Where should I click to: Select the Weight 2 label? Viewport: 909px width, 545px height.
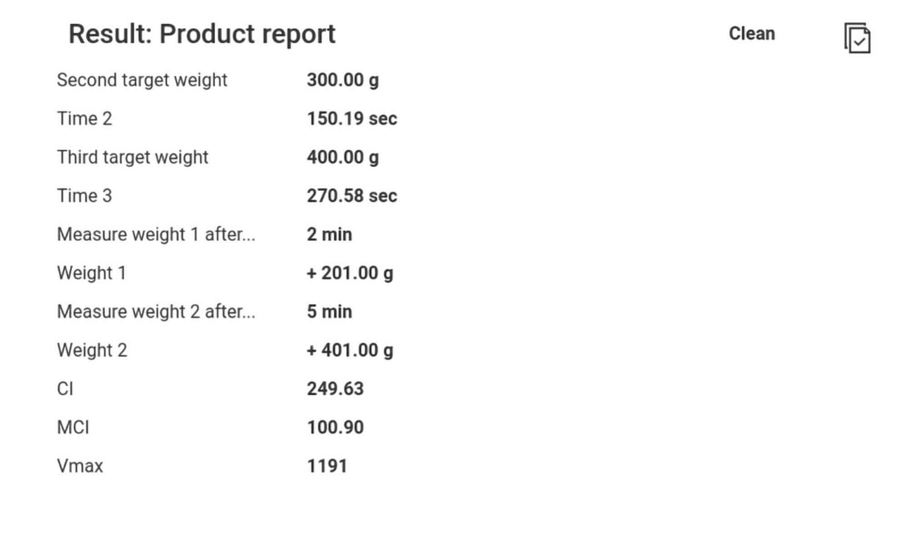pos(92,350)
